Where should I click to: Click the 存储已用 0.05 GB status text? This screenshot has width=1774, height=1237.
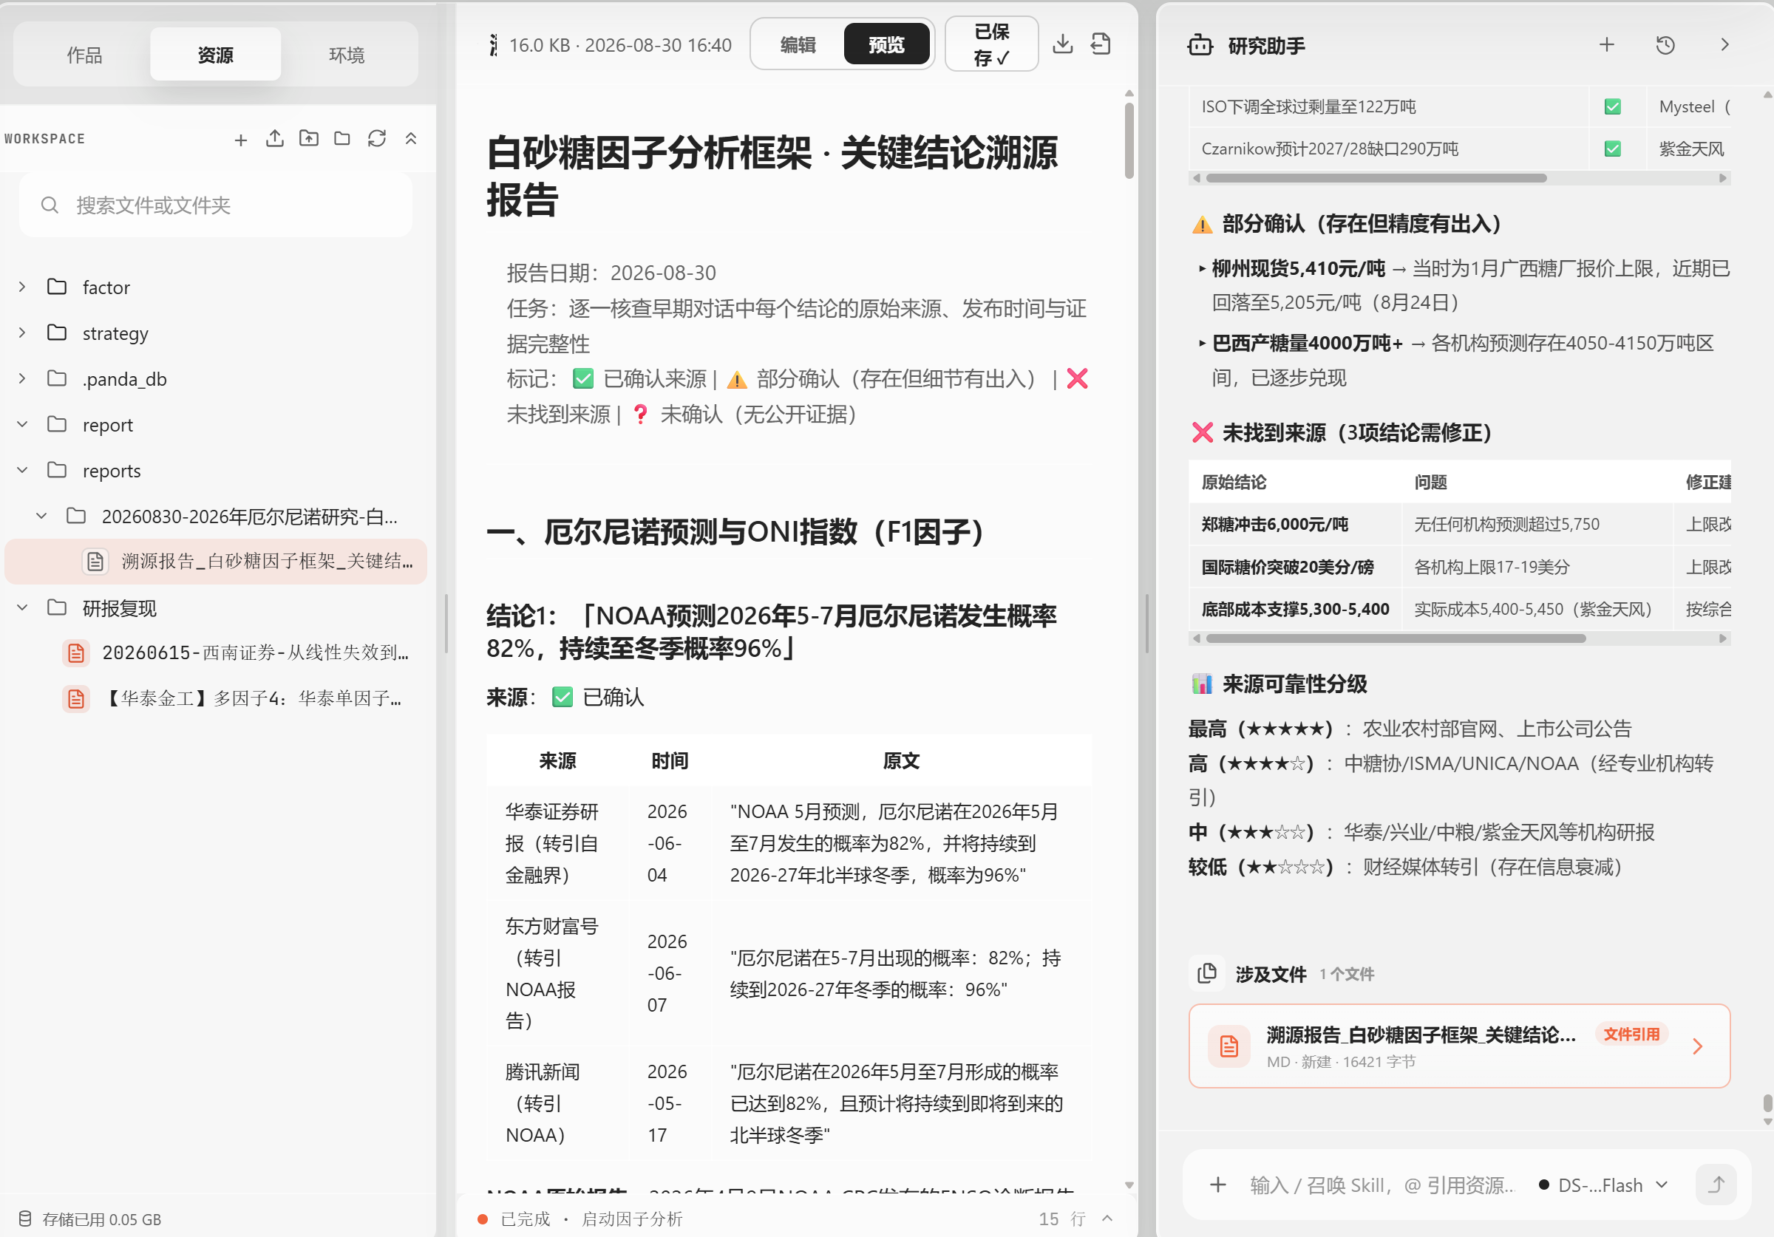click(x=102, y=1220)
